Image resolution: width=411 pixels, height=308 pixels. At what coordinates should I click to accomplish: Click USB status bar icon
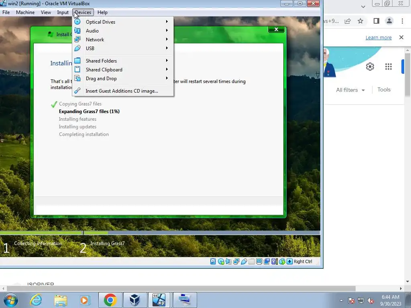click(244, 261)
